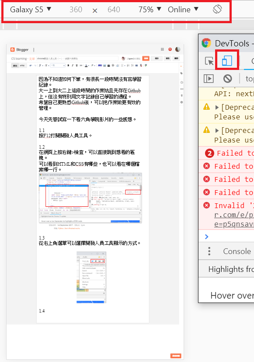Insert a link in the post
Screen dimensions: 254x362
pos(100,65)
